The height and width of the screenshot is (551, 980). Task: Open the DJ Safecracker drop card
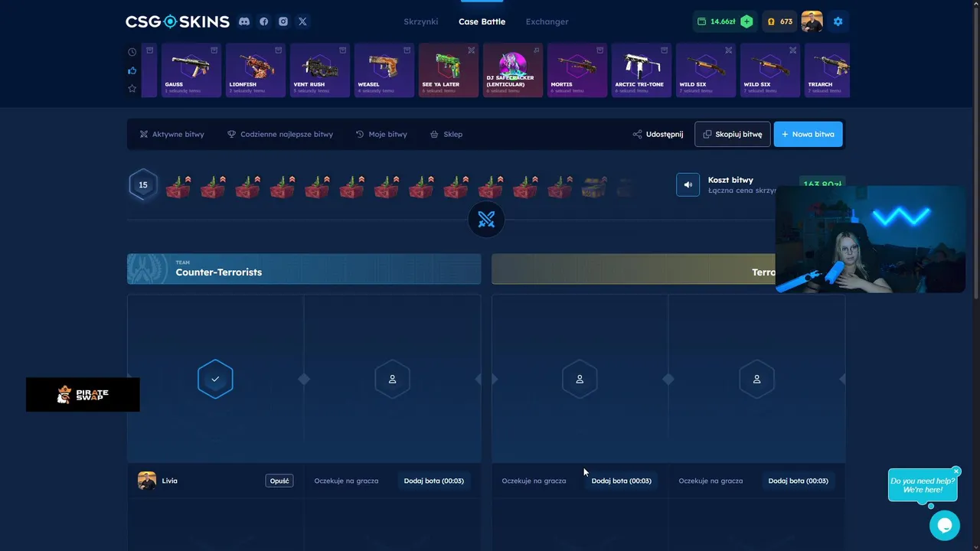click(x=513, y=70)
